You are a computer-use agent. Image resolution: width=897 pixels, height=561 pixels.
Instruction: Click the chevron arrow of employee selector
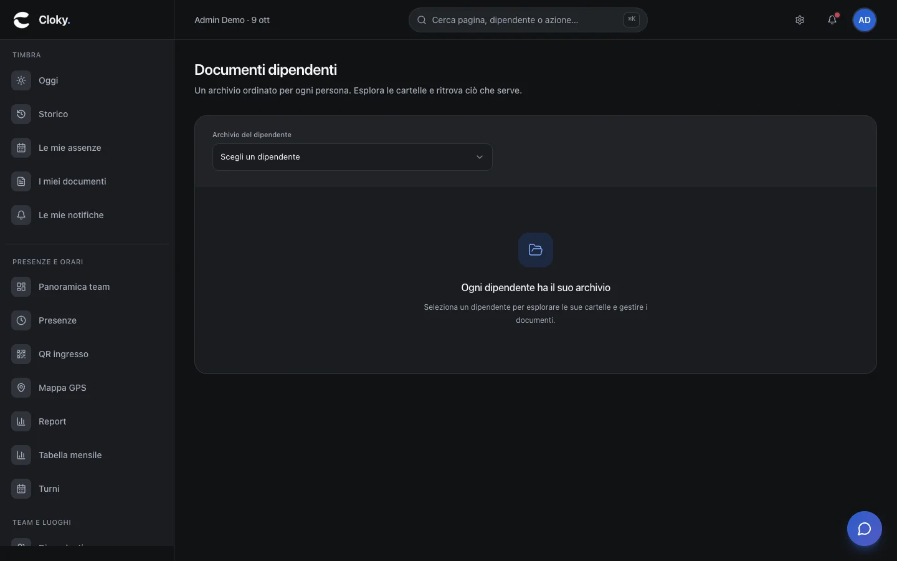(480, 157)
